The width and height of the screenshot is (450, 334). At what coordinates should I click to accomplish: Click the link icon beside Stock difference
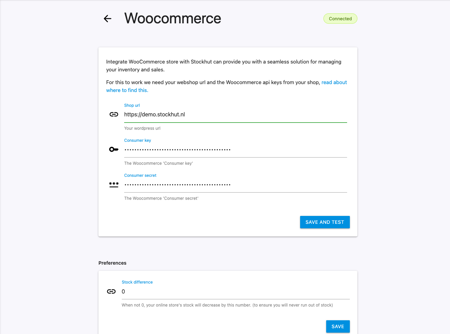(111, 291)
